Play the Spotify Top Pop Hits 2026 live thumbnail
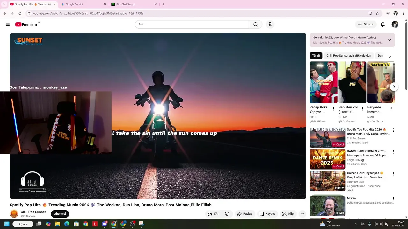 click(327, 137)
